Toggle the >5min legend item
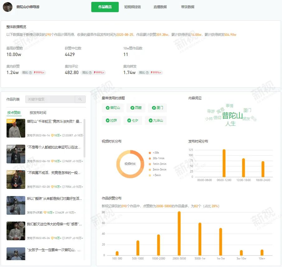Image resolution: width=282 pixels, height=267 pixels. click(x=155, y=175)
